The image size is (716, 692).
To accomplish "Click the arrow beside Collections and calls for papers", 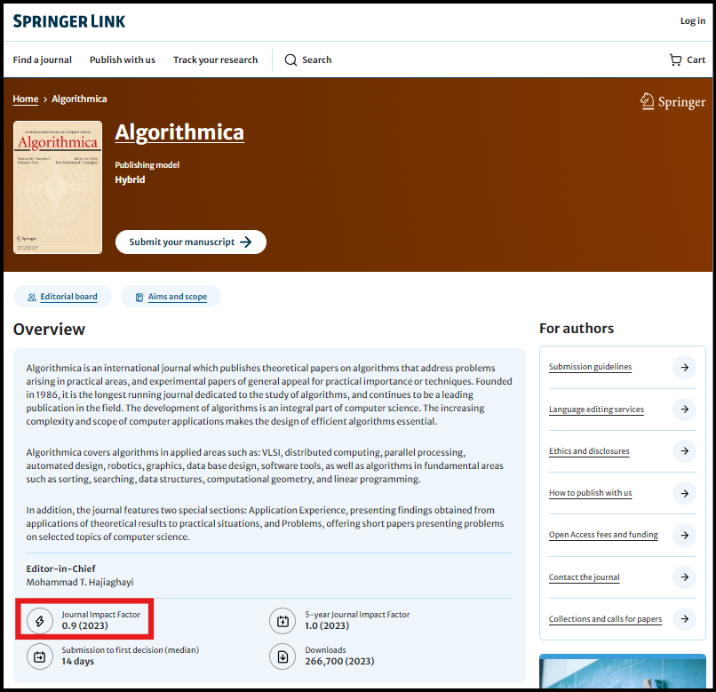I will pyautogui.click(x=685, y=619).
